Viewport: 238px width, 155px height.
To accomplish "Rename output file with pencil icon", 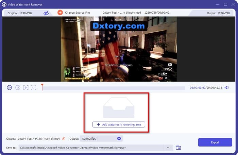I will coord(63,138).
